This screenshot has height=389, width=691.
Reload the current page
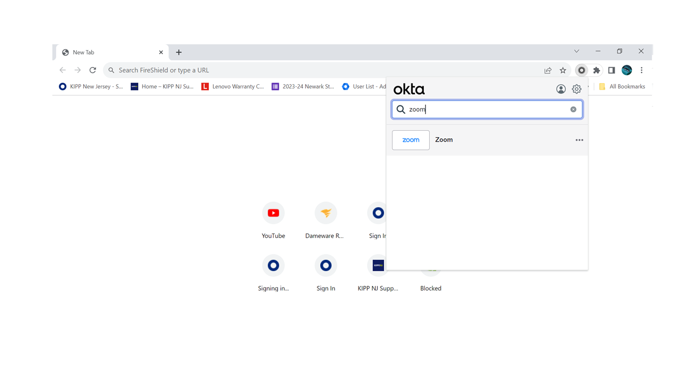click(93, 70)
